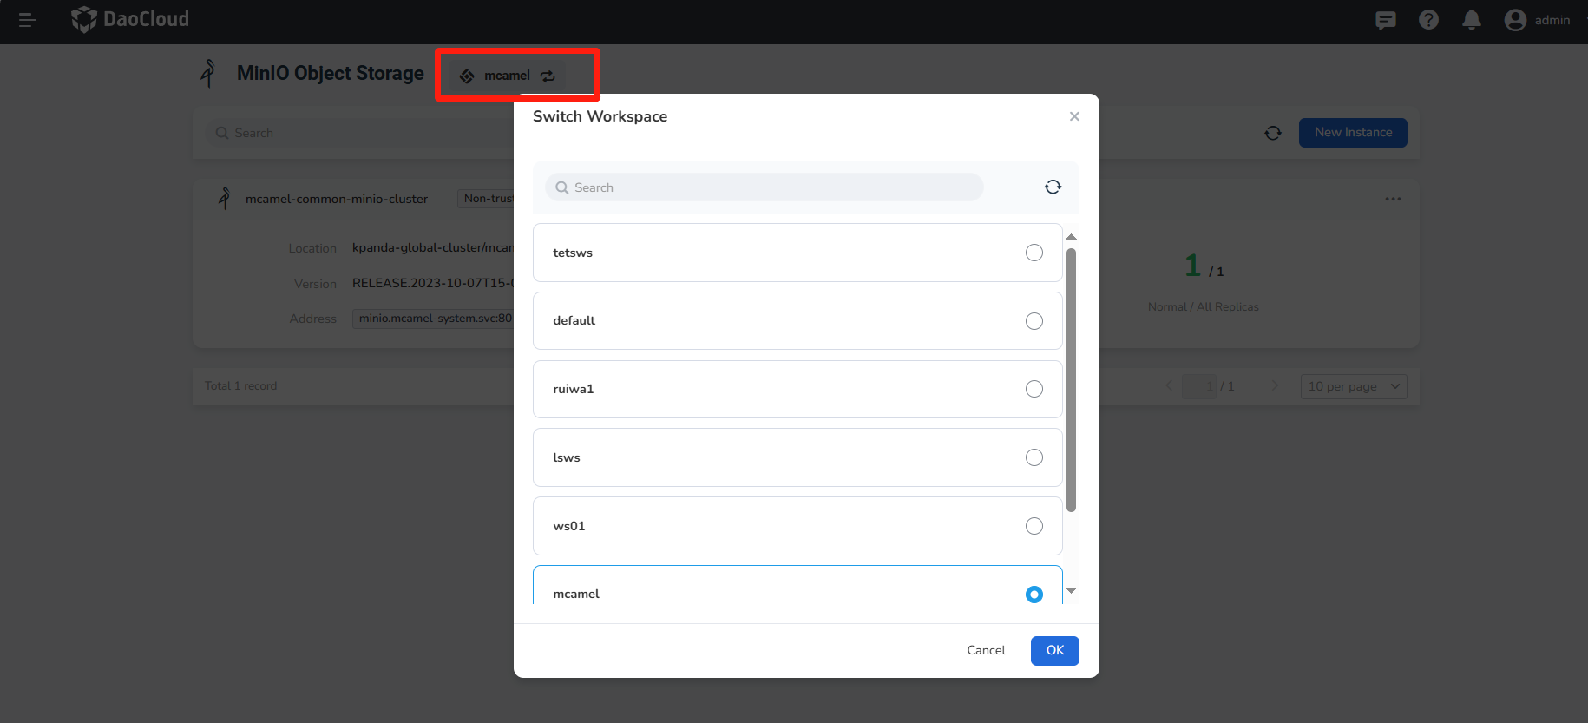Click the admin user avatar
Image resolution: width=1588 pixels, height=723 pixels.
pyautogui.click(x=1515, y=20)
